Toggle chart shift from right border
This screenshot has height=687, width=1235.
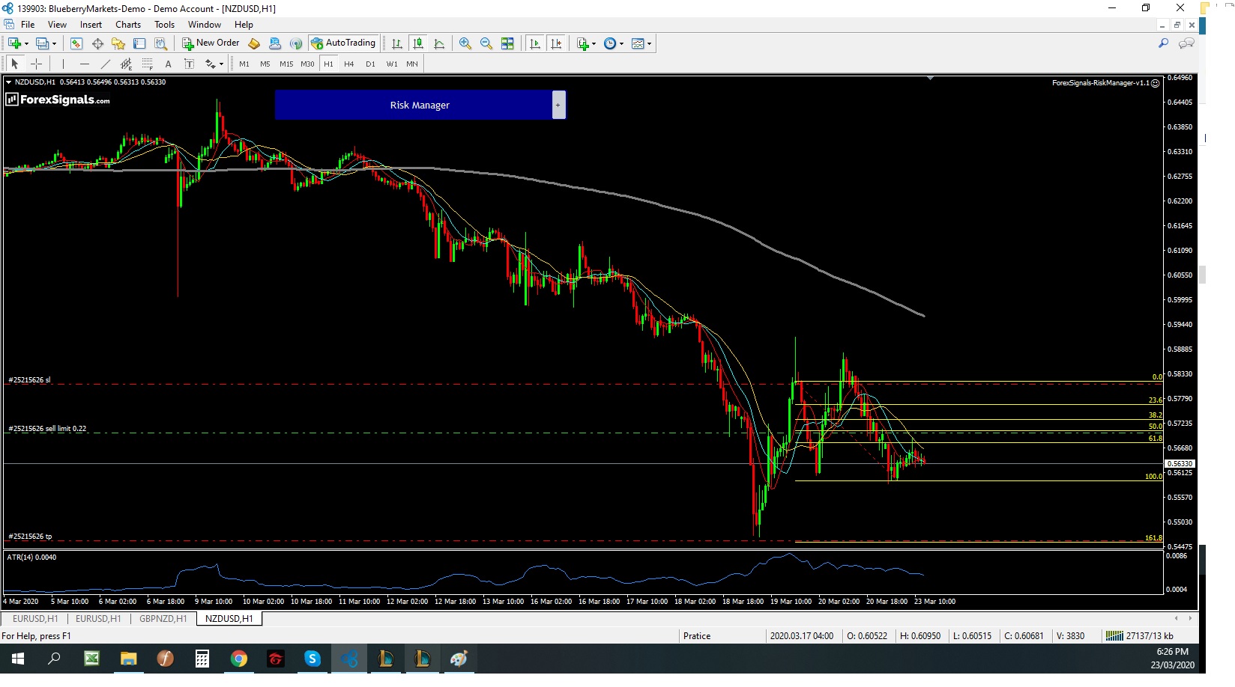coord(556,43)
